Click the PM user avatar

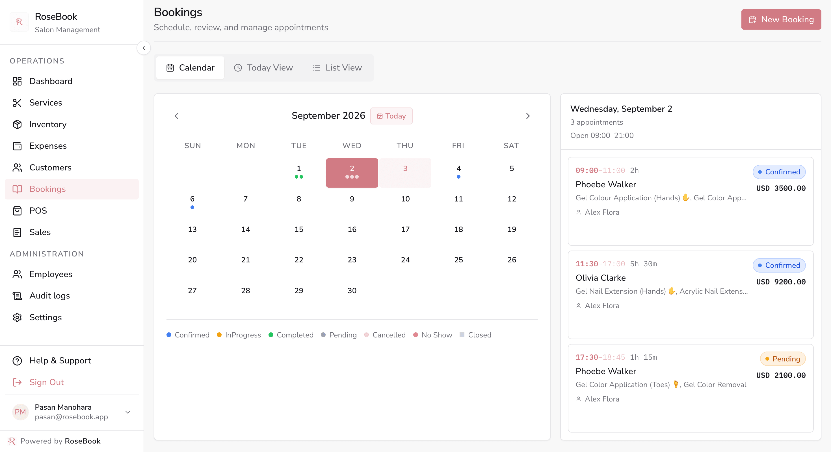coord(20,412)
